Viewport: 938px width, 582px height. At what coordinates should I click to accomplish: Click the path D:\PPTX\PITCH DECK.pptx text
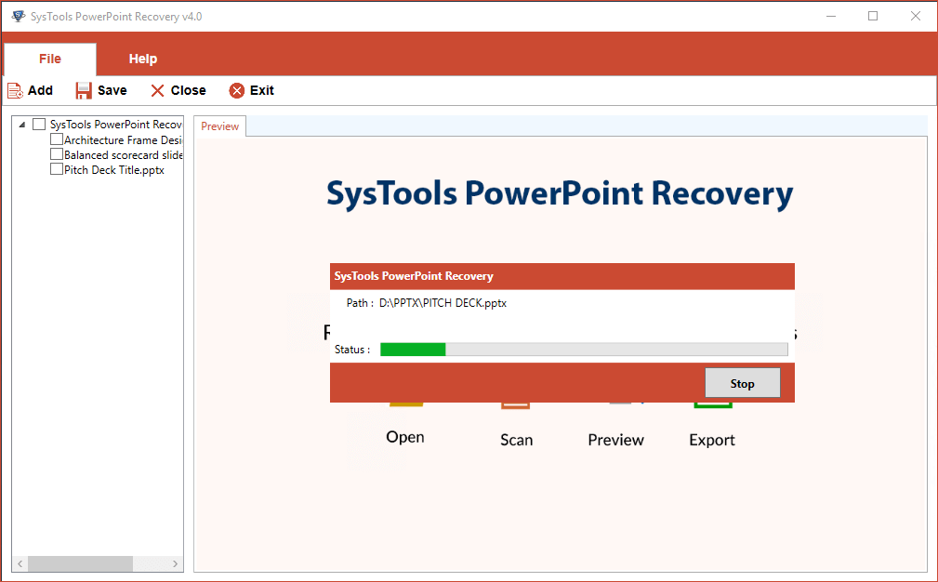coord(443,303)
